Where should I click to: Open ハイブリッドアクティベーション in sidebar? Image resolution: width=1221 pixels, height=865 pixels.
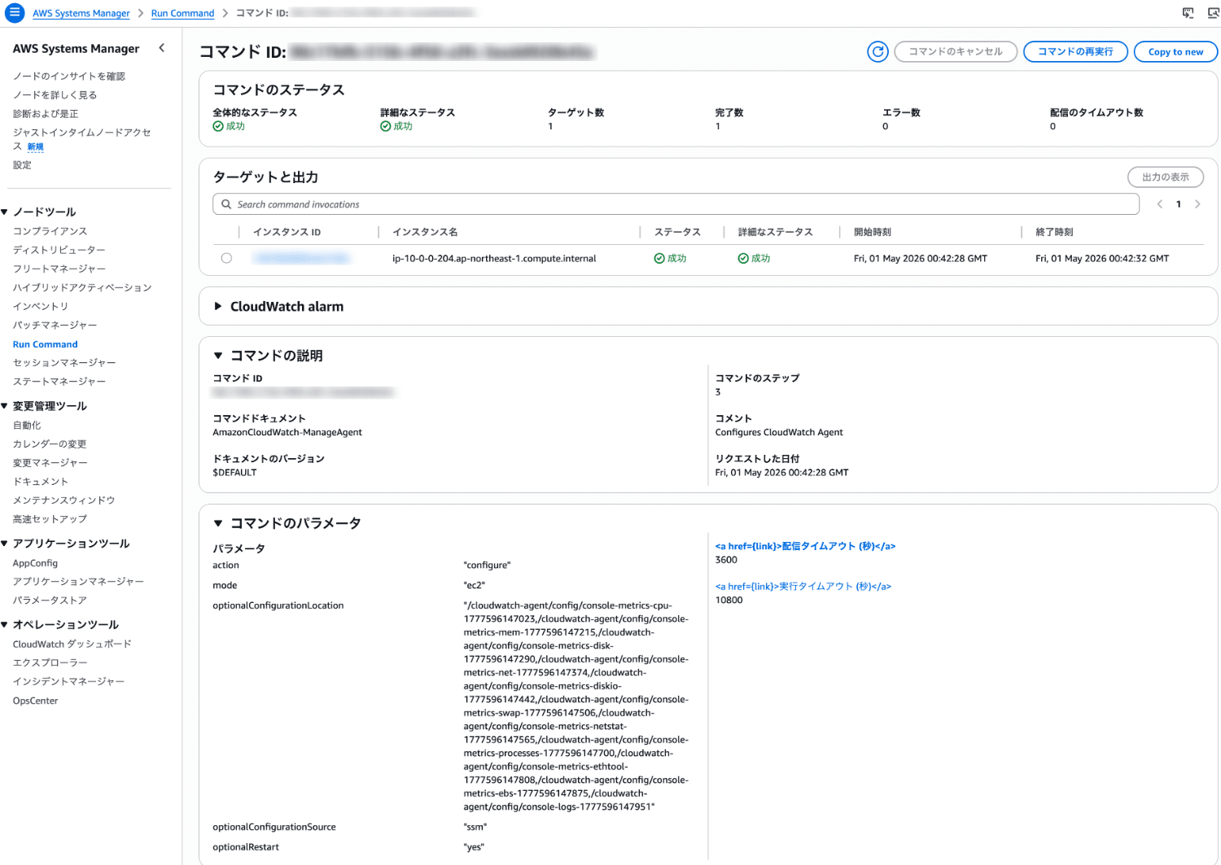tap(82, 287)
